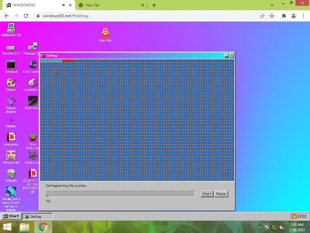Open a new browser tab with plus

tap(154, 5)
